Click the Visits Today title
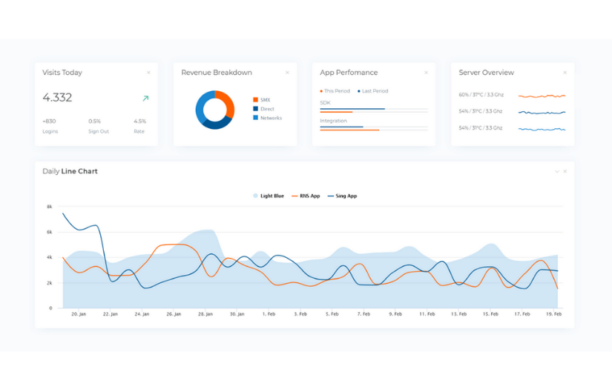The image size is (612, 389). 62,73
